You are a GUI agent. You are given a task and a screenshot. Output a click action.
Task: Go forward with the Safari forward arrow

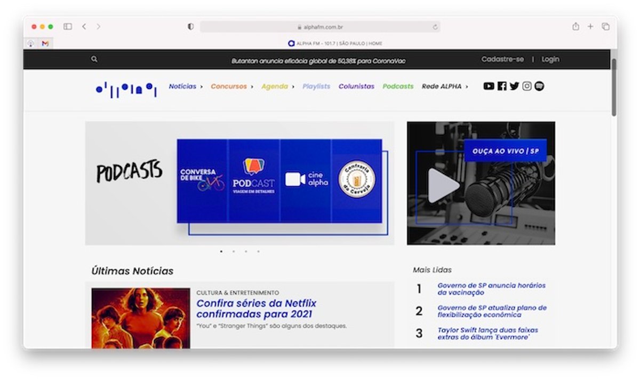click(99, 27)
